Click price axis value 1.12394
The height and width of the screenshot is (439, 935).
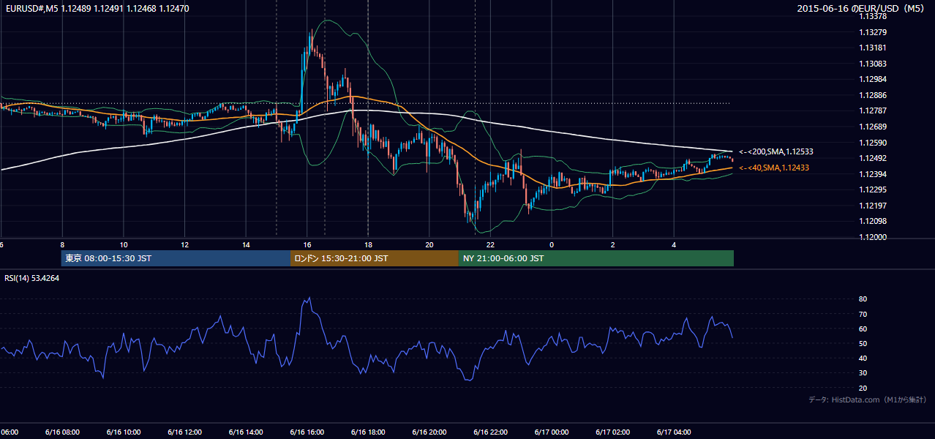tap(873, 174)
